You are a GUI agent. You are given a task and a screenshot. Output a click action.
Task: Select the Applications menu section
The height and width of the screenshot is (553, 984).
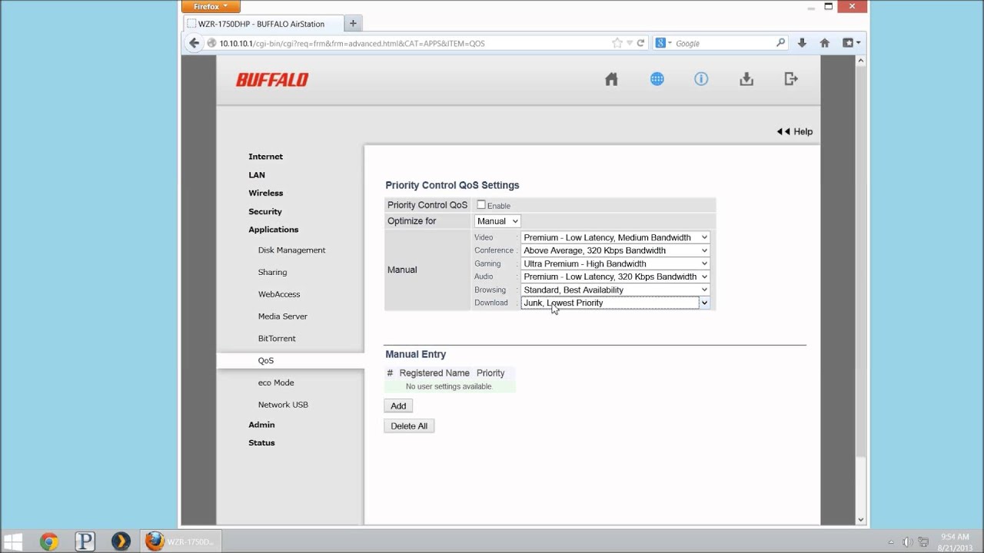click(273, 230)
